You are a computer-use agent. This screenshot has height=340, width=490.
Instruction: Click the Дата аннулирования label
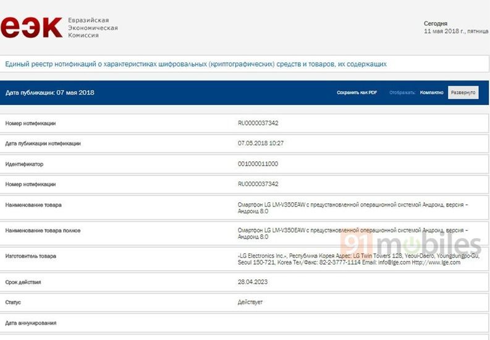31,323
